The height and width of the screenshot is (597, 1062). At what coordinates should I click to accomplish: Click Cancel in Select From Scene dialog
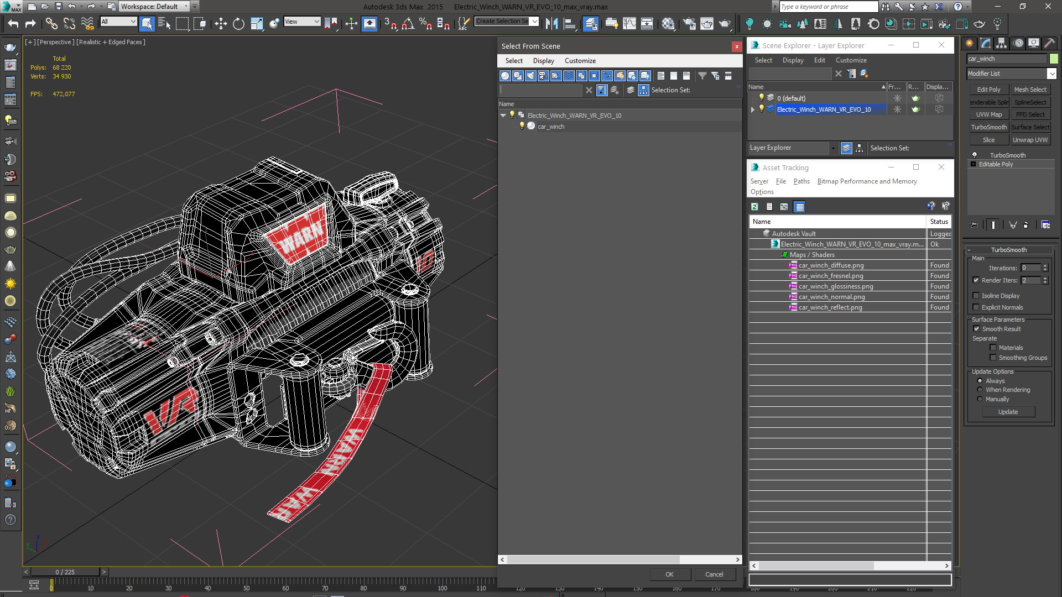[714, 574]
